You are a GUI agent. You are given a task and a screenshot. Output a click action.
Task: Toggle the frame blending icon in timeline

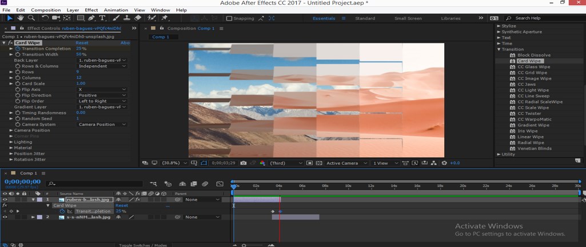pyautogui.click(x=193, y=184)
